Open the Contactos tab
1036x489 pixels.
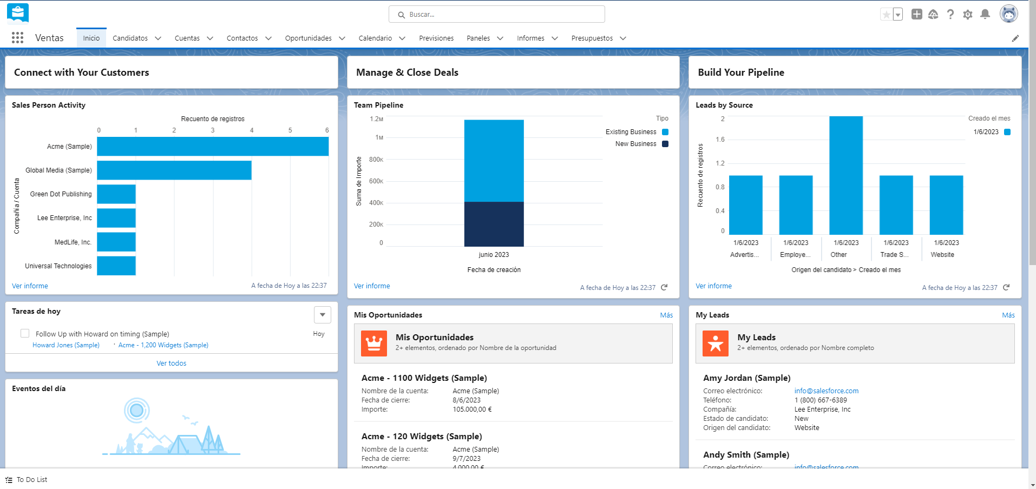(242, 38)
